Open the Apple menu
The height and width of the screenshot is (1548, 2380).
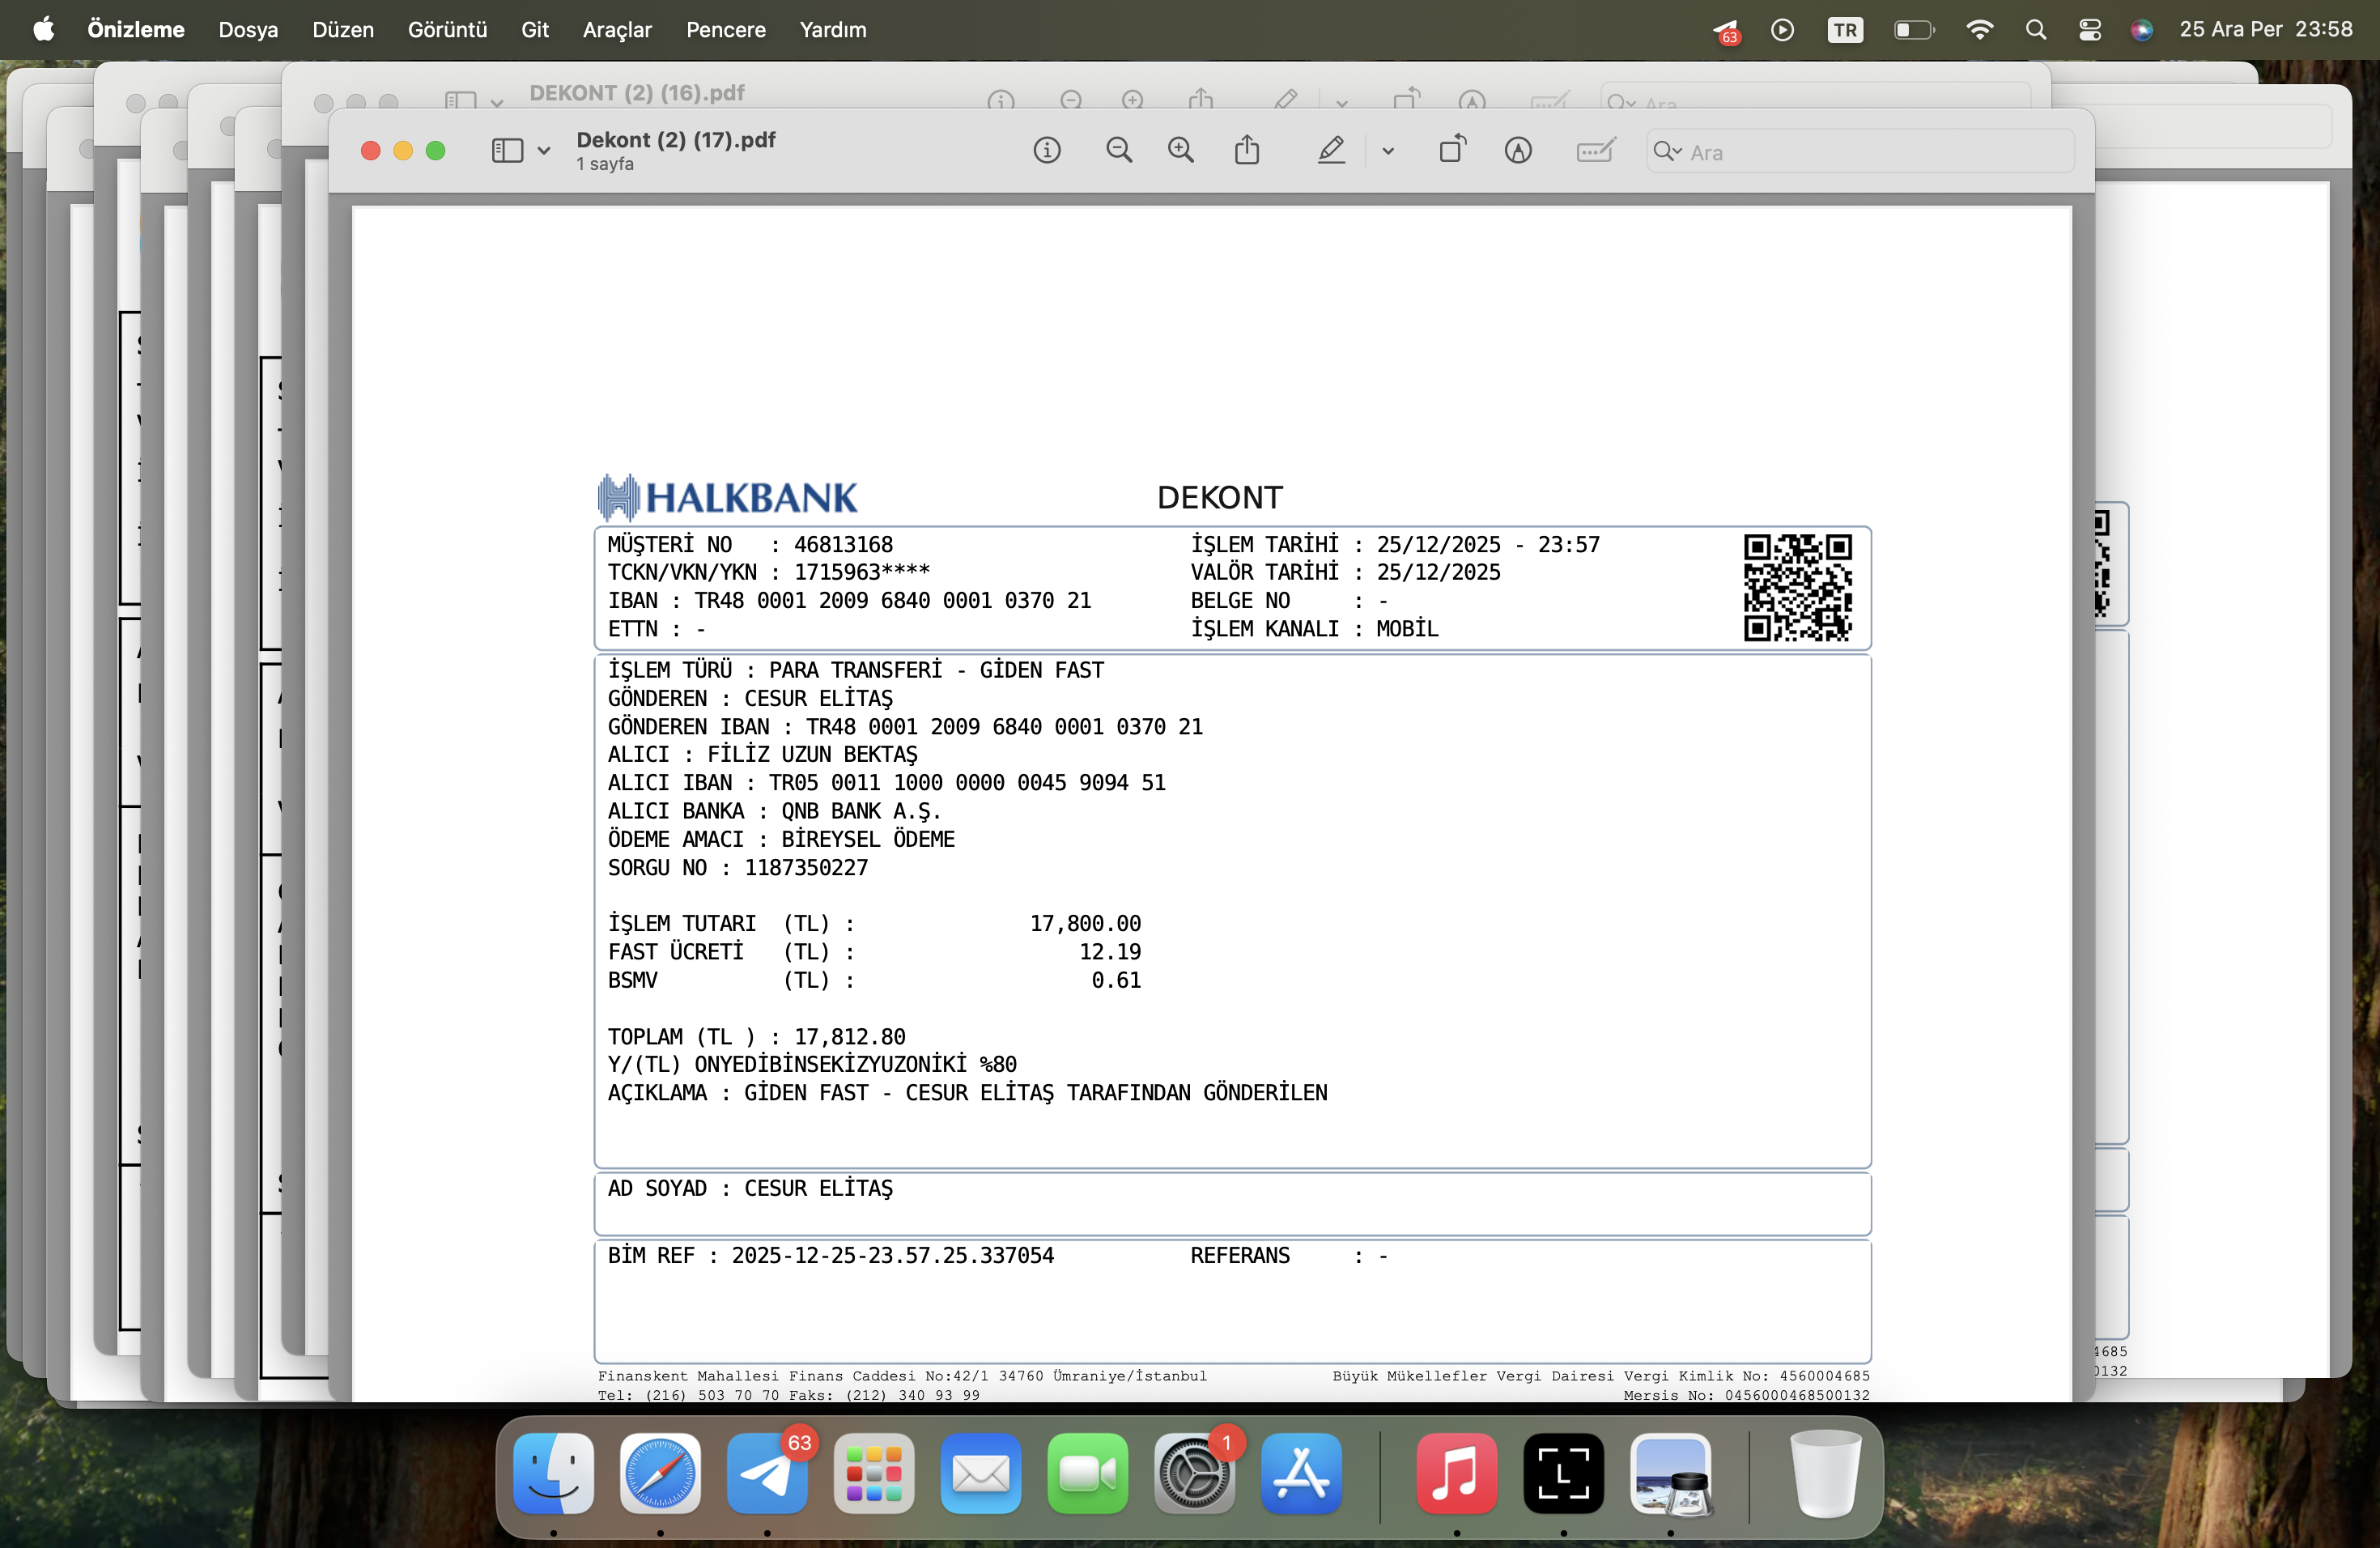[x=43, y=30]
